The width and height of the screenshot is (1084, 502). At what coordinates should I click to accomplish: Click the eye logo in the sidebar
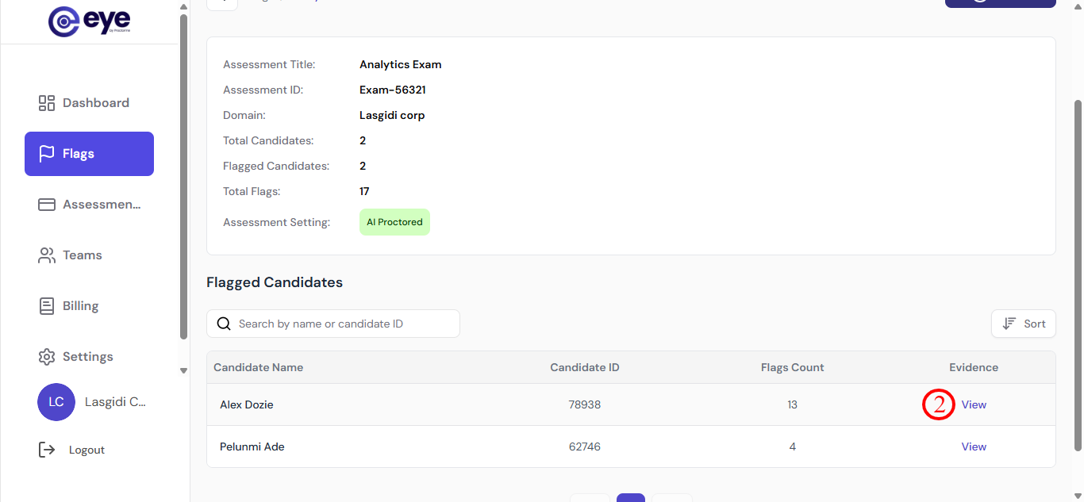(89, 21)
